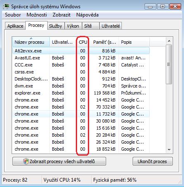Click the Správce o... description cell

pos(133,86)
